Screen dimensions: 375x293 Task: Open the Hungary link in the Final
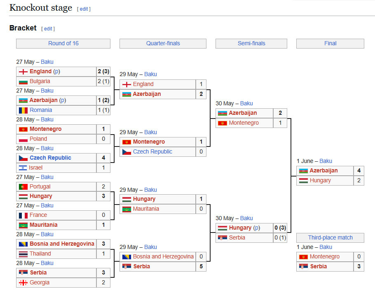pos(320,181)
